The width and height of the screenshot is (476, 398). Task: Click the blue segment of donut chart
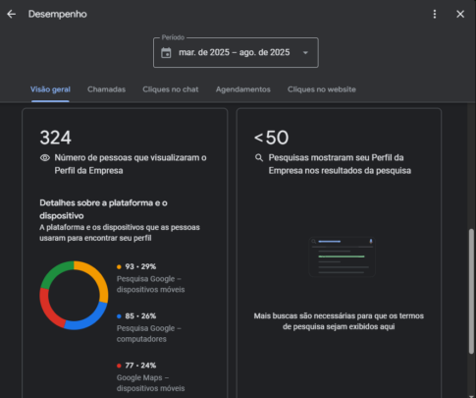[88, 320]
